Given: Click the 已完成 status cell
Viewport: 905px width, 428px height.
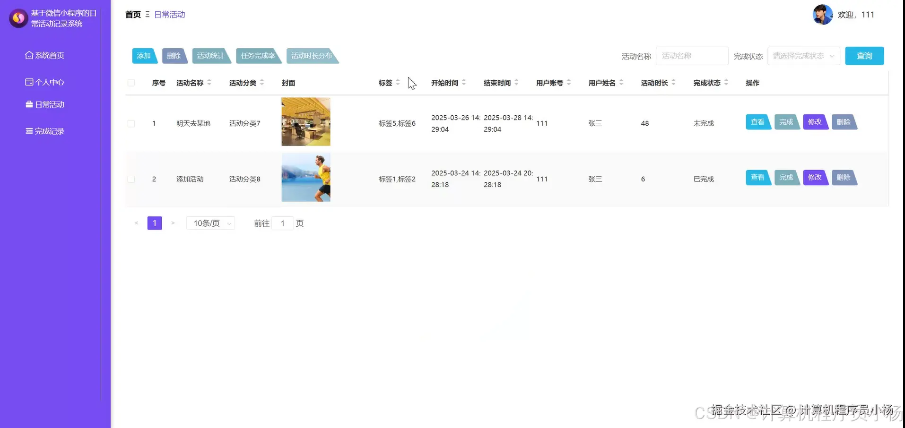Looking at the screenshot, I should click(704, 179).
